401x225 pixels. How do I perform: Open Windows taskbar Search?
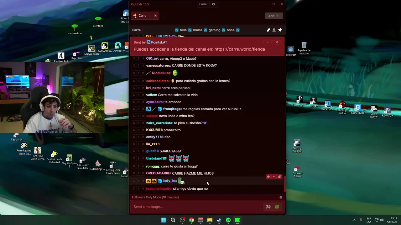coord(173,220)
